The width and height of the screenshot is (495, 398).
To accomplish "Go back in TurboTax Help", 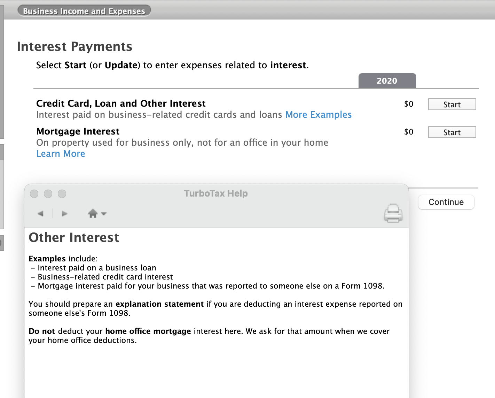I will 40,213.
